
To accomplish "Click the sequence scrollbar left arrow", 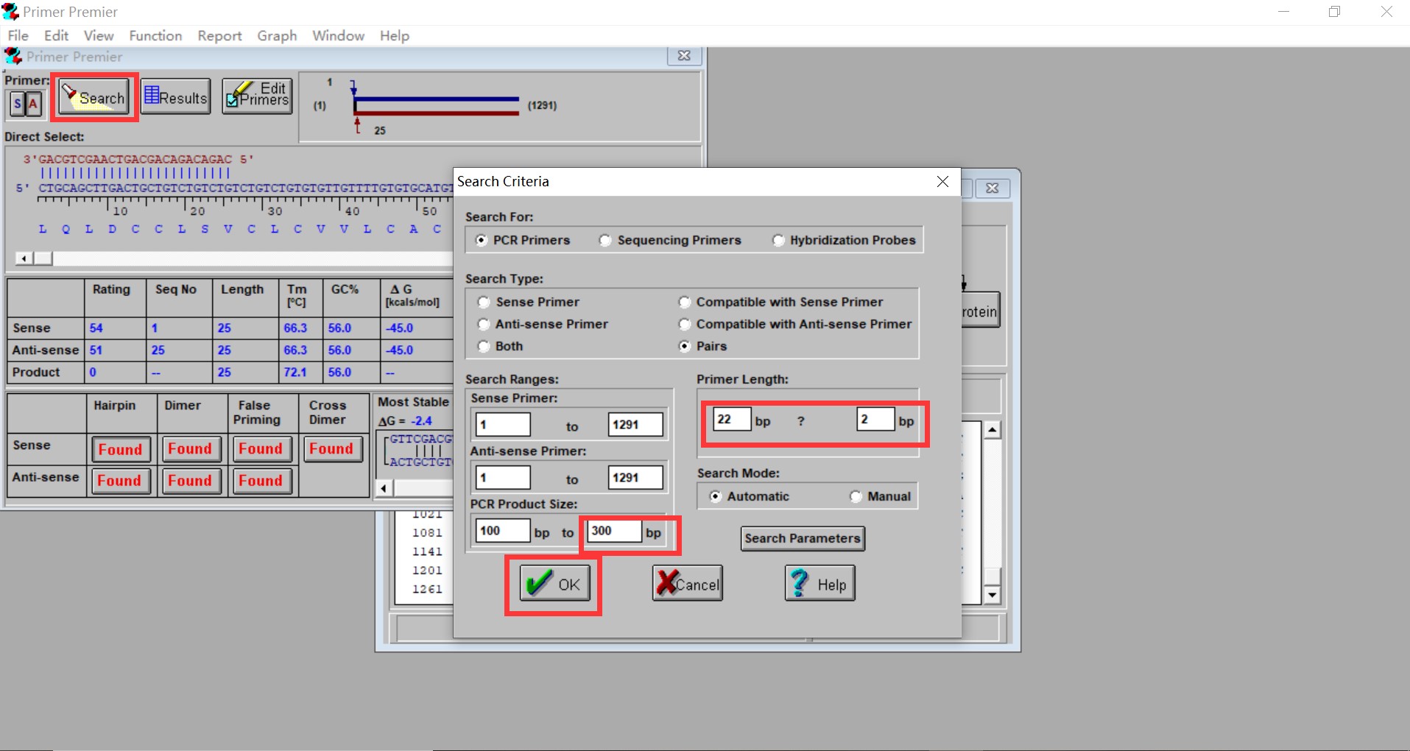I will coord(24,258).
